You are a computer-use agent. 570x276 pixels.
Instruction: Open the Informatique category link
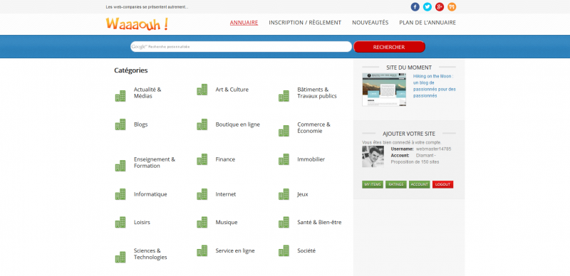click(x=150, y=194)
